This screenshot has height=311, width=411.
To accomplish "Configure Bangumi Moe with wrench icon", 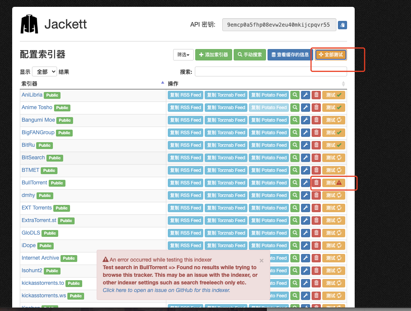I will point(306,120).
